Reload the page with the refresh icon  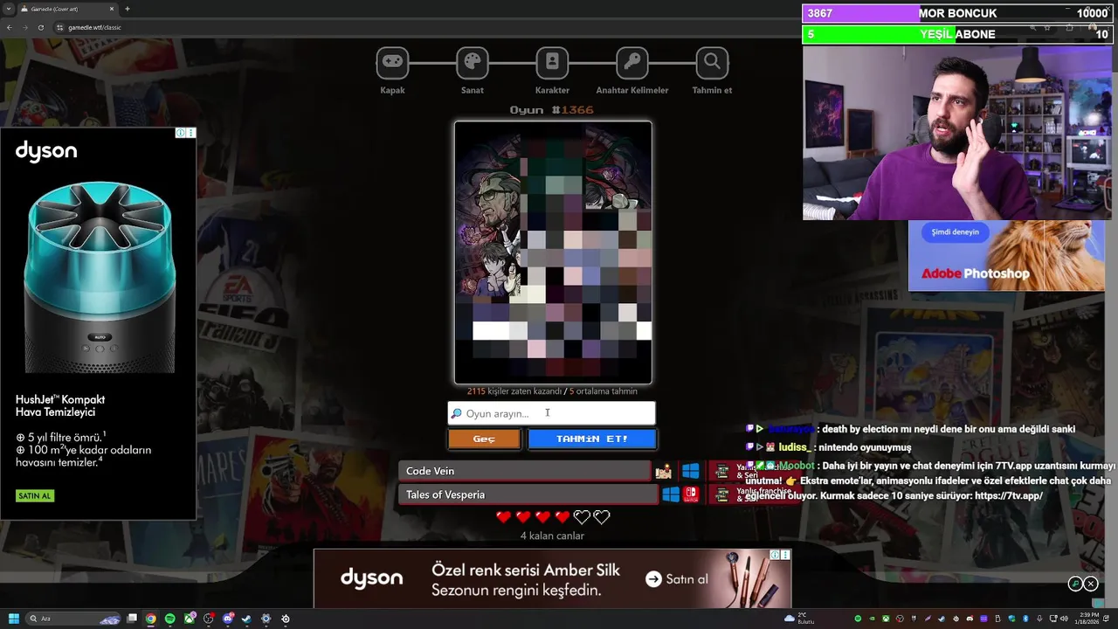tap(41, 27)
